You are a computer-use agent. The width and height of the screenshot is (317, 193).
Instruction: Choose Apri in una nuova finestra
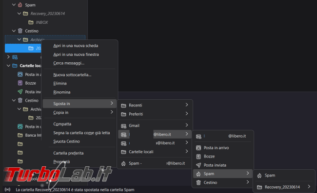pos(76,54)
